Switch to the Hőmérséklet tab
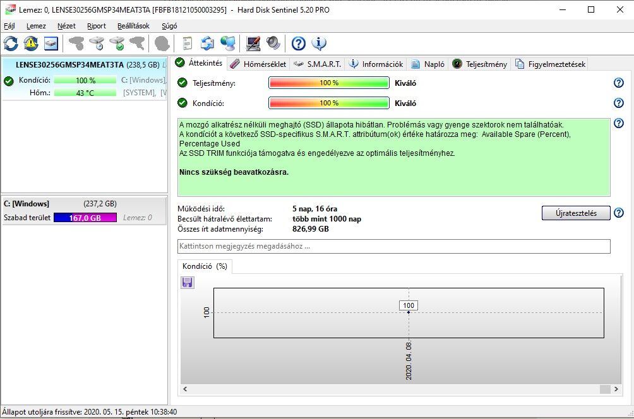 (x=258, y=64)
